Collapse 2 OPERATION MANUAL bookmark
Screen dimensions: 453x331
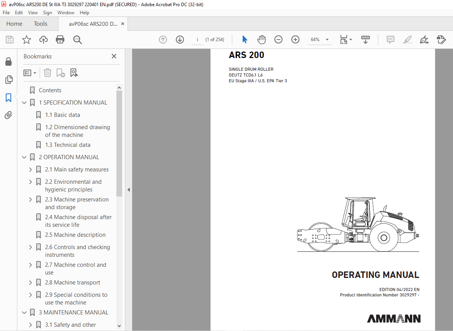tap(24, 157)
